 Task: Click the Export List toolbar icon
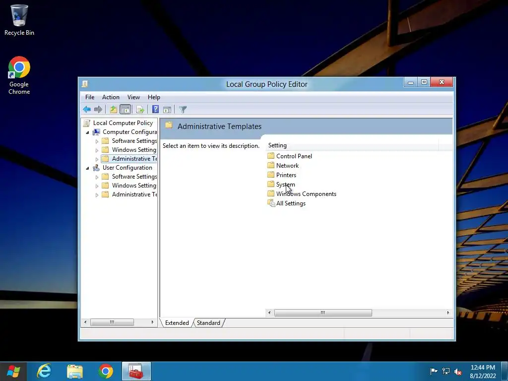click(x=140, y=110)
